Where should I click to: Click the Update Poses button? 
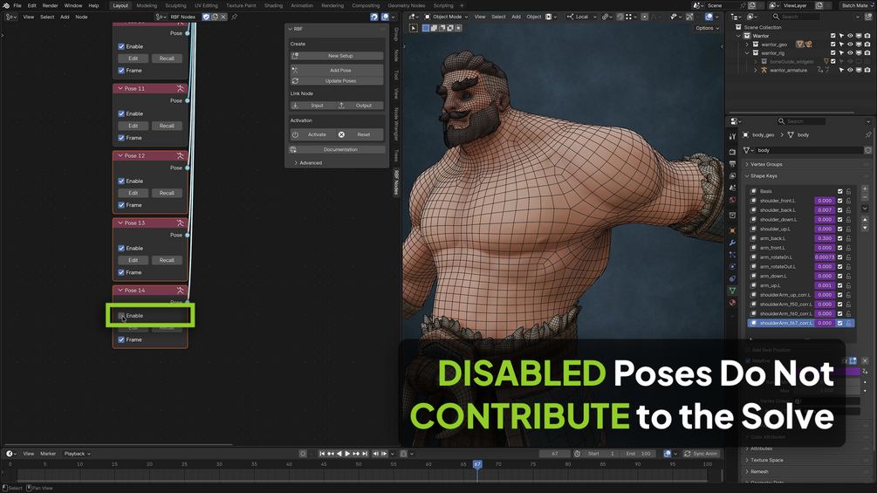337,81
